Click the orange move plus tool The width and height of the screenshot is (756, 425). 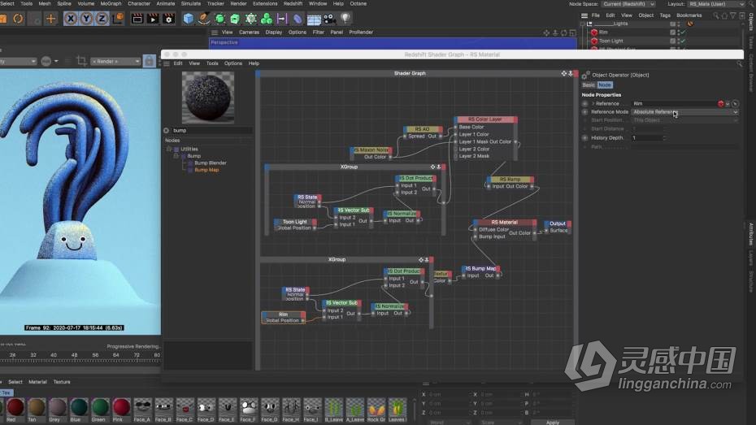click(50, 19)
